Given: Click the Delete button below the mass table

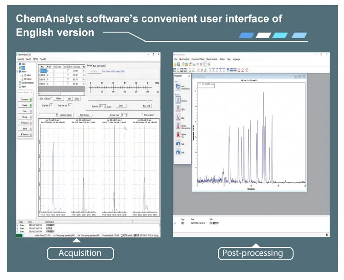Looking at the screenshot, I should tap(77, 99).
